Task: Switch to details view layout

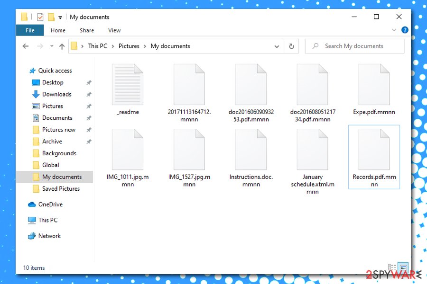Action: [x=392, y=267]
